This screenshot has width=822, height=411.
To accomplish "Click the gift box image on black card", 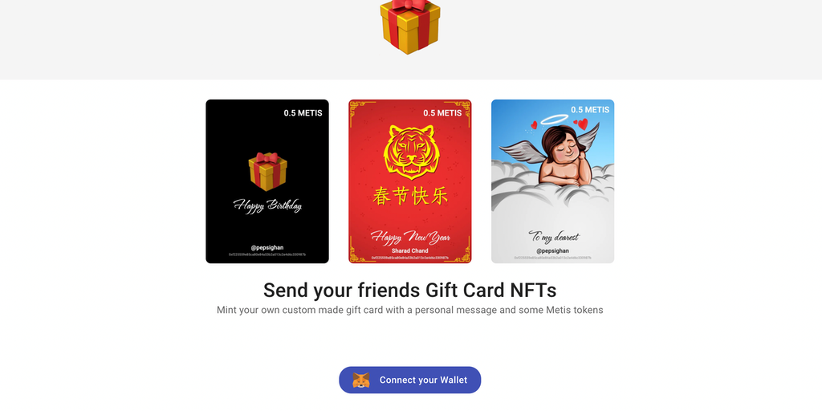I will point(267,172).
